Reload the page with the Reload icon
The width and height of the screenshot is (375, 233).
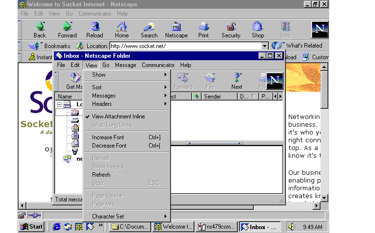(x=94, y=27)
